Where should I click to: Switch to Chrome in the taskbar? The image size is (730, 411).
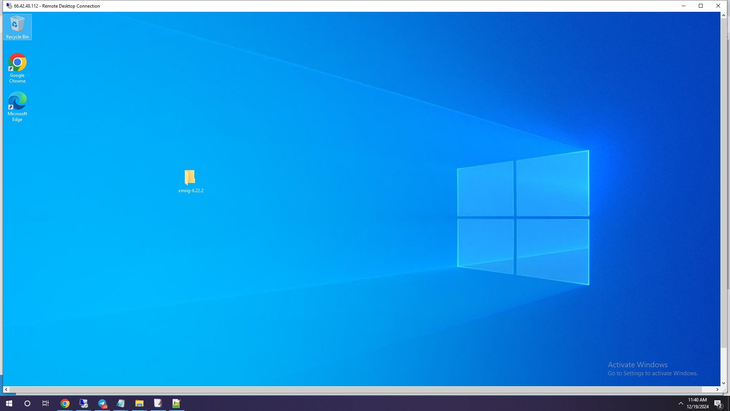click(x=65, y=403)
